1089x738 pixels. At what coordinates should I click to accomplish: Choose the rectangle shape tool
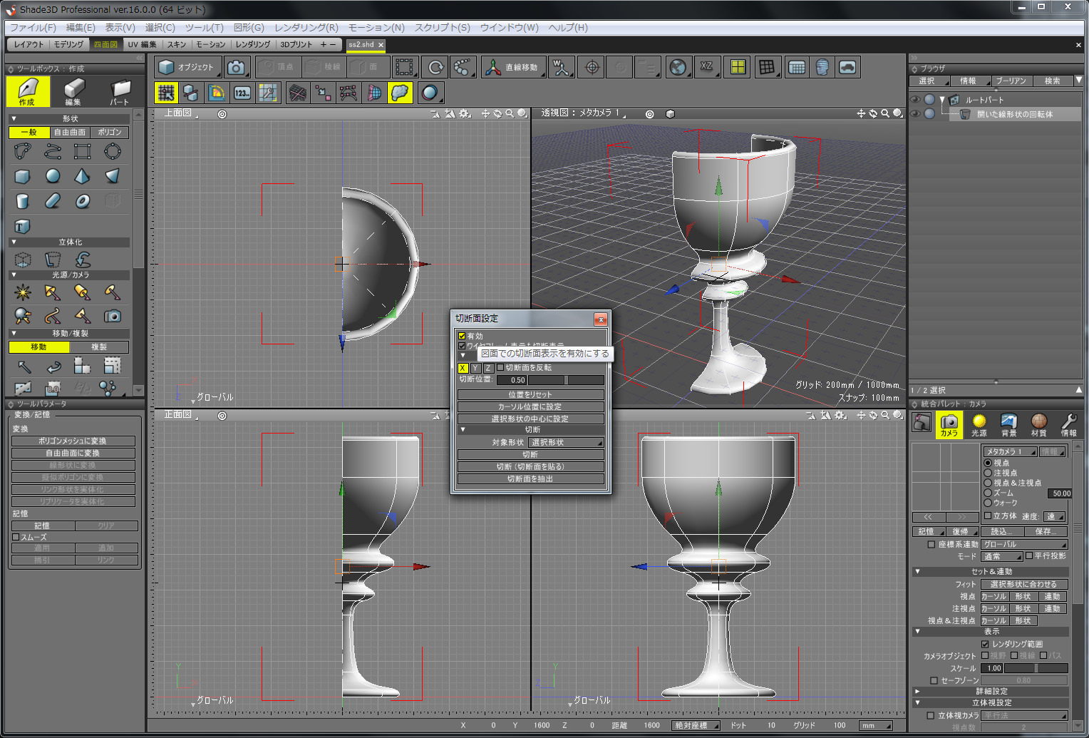point(83,151)
